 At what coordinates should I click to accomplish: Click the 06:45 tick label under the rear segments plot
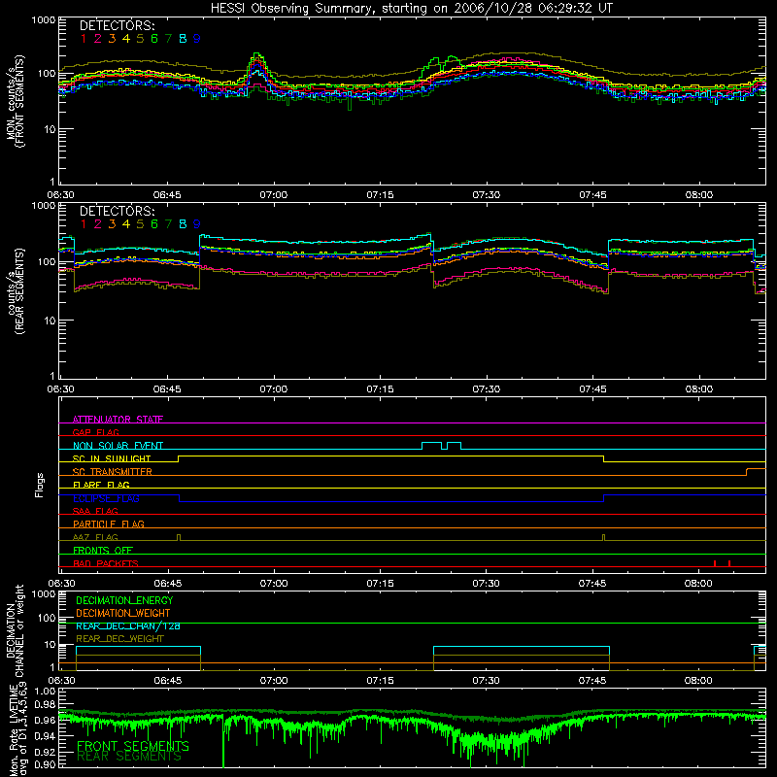167,389
